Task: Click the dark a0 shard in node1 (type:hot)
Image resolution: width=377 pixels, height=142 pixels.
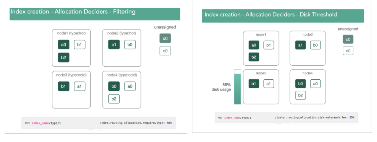Action: [x=63, y=45]
